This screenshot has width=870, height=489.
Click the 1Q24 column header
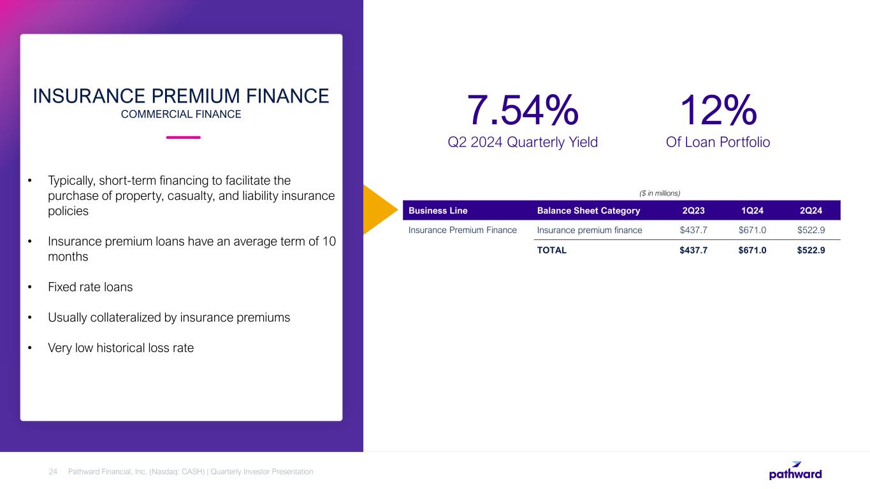pyautogui.click(x=752, y=211)
